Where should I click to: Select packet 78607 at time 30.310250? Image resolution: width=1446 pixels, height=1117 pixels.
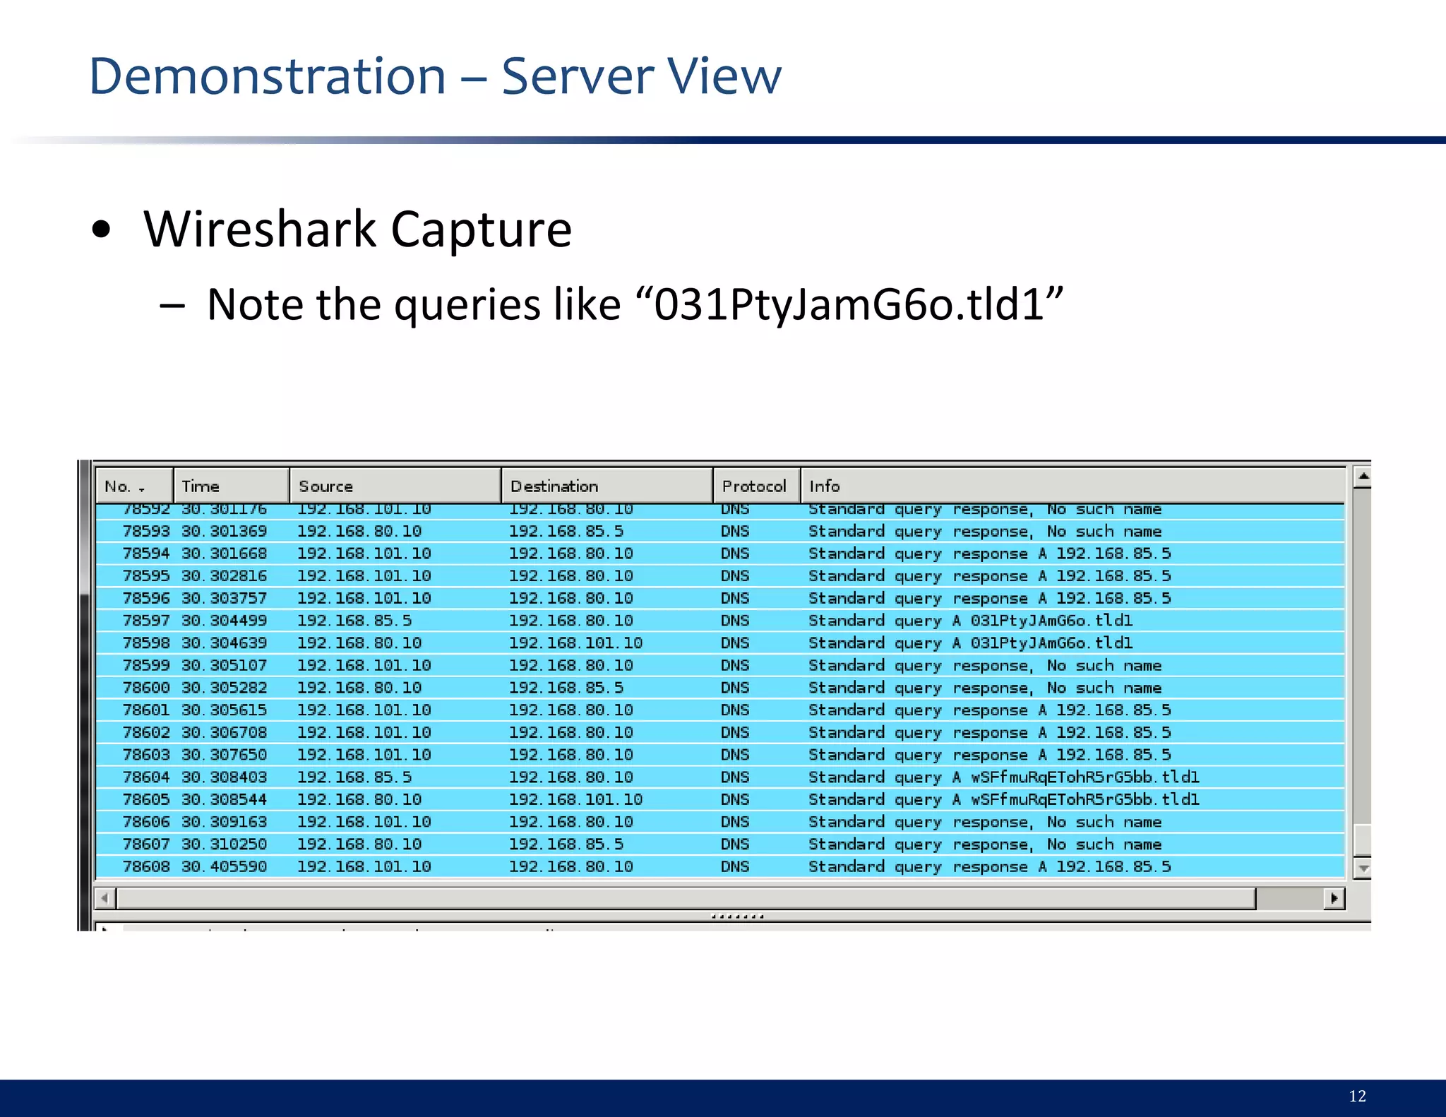tap(719, 844)
